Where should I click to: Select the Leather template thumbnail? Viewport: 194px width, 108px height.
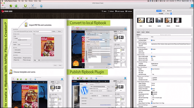click(x=159, y=20)
